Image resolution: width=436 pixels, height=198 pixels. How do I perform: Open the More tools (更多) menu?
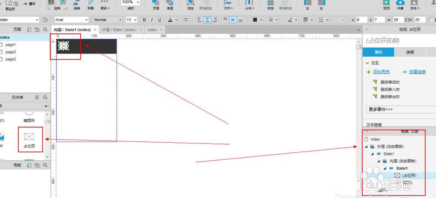pos(105,4)
